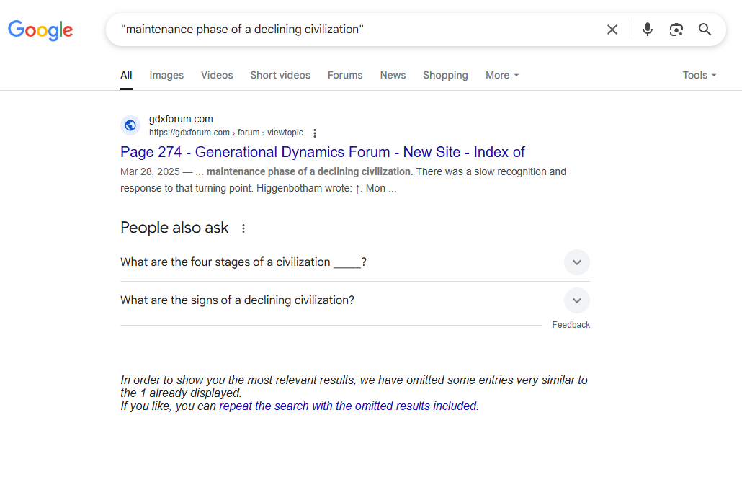
Task: Go to the Shopping tab
Action: point(445,75)
